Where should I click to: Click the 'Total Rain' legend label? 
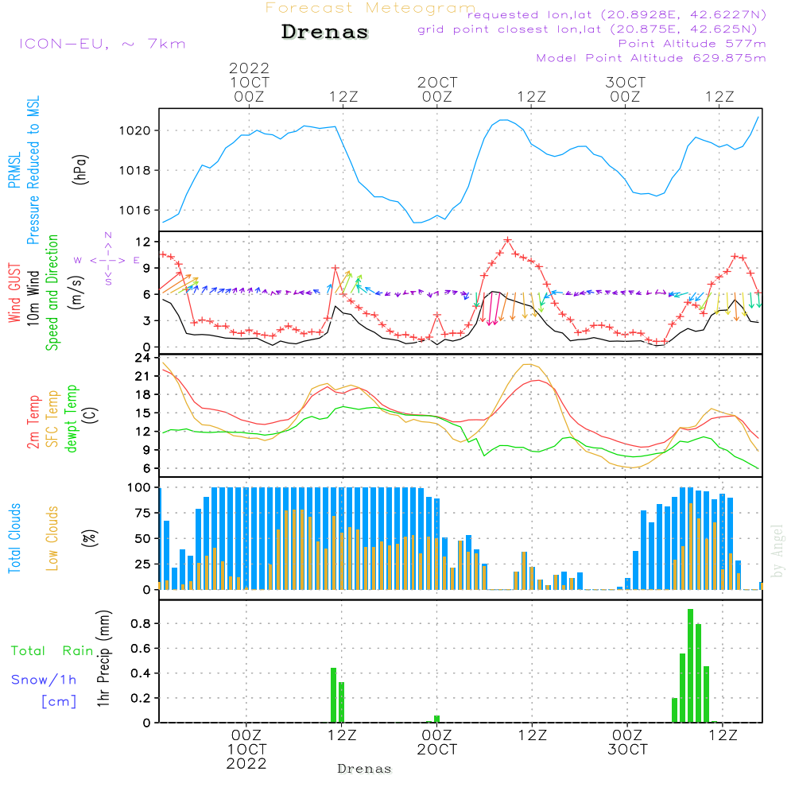pos(52,651)
